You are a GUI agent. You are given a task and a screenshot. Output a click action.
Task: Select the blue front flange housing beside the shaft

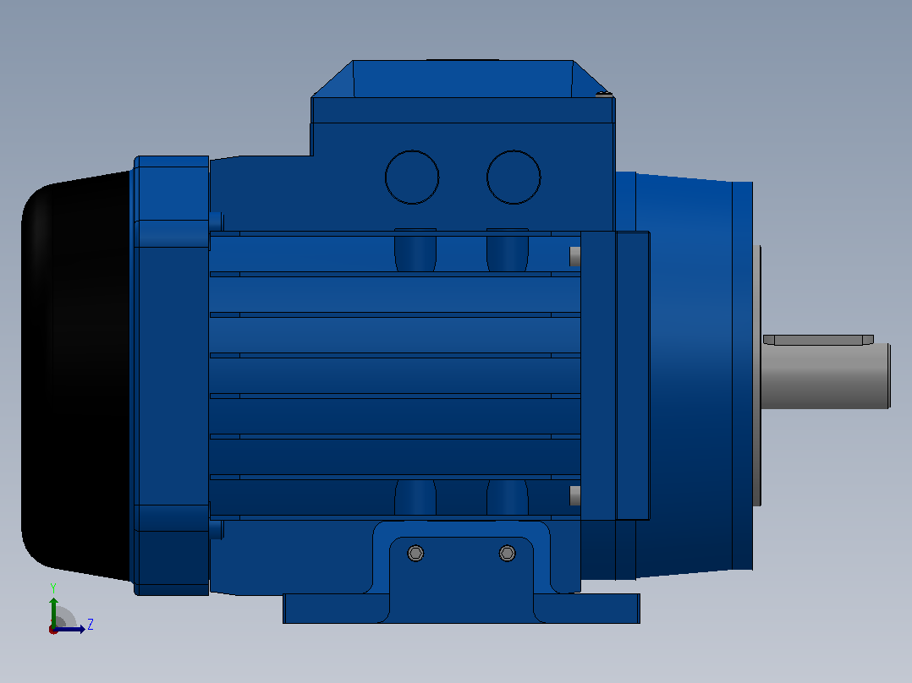click(x=692, y=375)
